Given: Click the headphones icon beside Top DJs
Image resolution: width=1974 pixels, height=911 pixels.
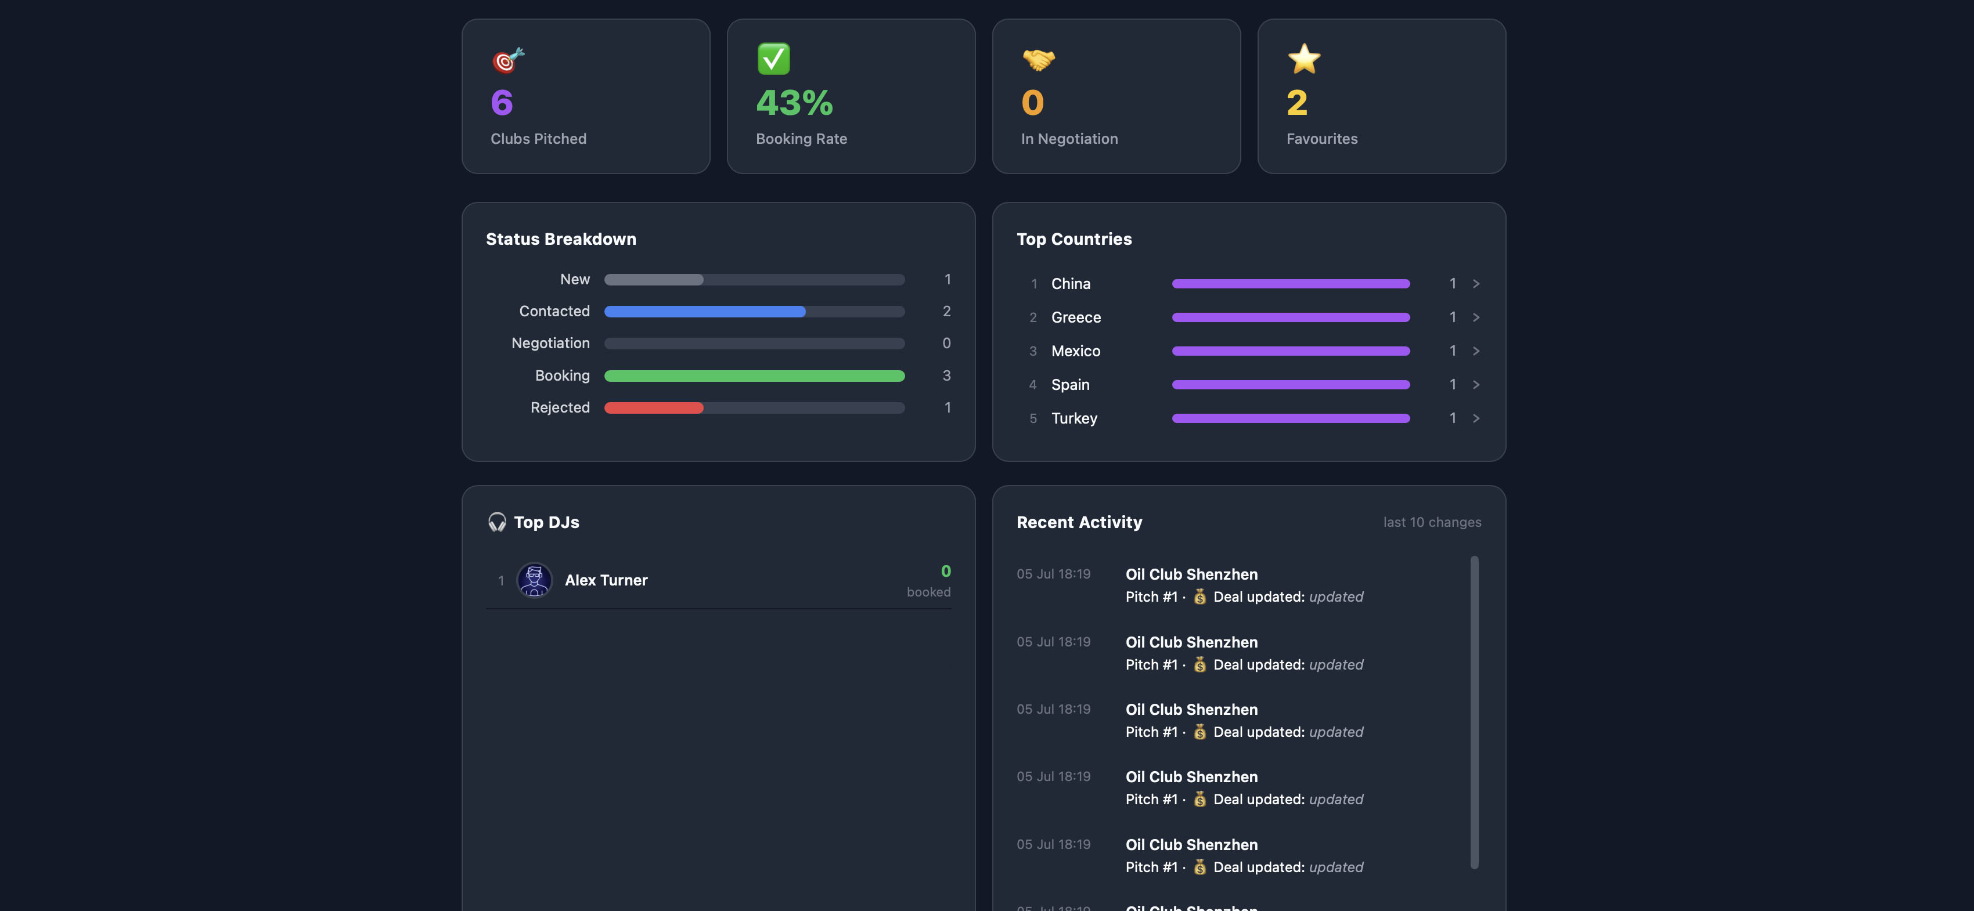Looking at the screenshot, I should point(498,522).
